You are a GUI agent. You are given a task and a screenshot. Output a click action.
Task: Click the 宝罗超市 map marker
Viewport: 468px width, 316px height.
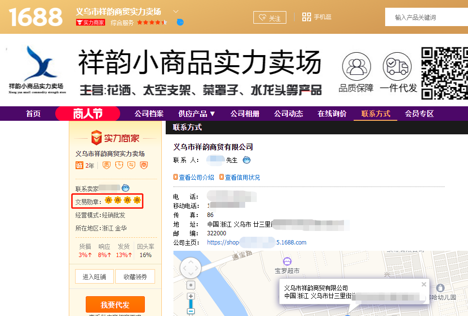click(x=287, y=261)
